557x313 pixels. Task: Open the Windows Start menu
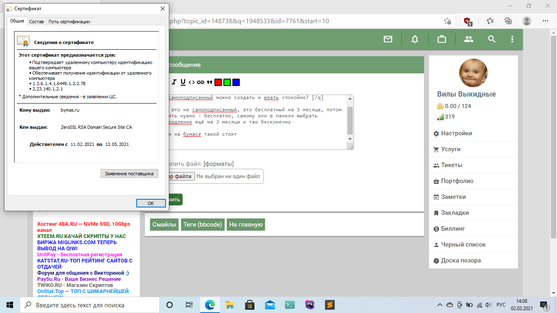click(10, 305)
